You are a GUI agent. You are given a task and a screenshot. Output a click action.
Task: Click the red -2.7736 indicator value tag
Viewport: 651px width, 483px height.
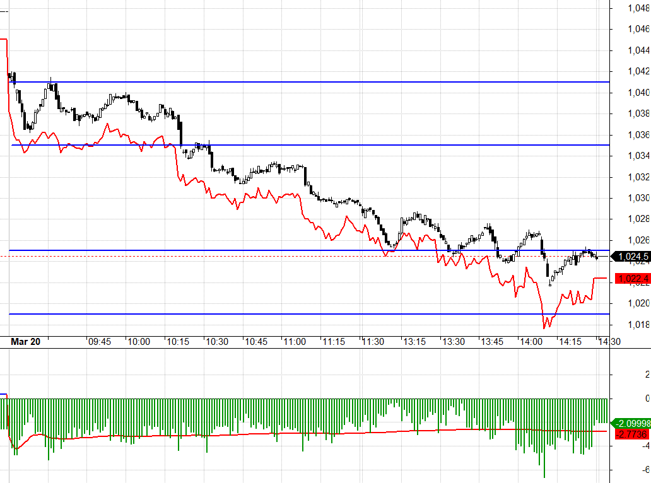[631, 434]
